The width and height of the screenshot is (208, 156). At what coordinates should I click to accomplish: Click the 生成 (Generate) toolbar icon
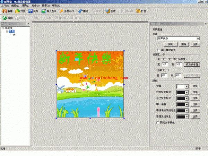[x=108, y=11]
